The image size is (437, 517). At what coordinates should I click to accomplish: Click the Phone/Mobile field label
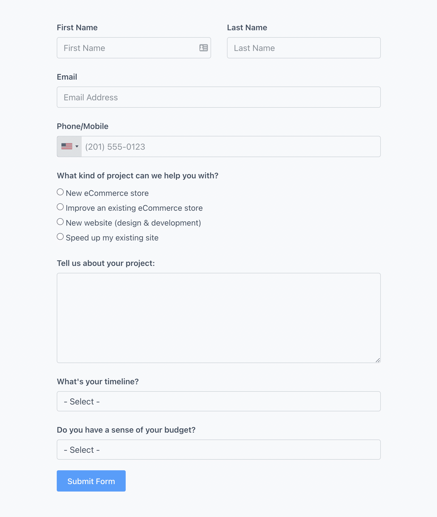(x=82, y=126)
